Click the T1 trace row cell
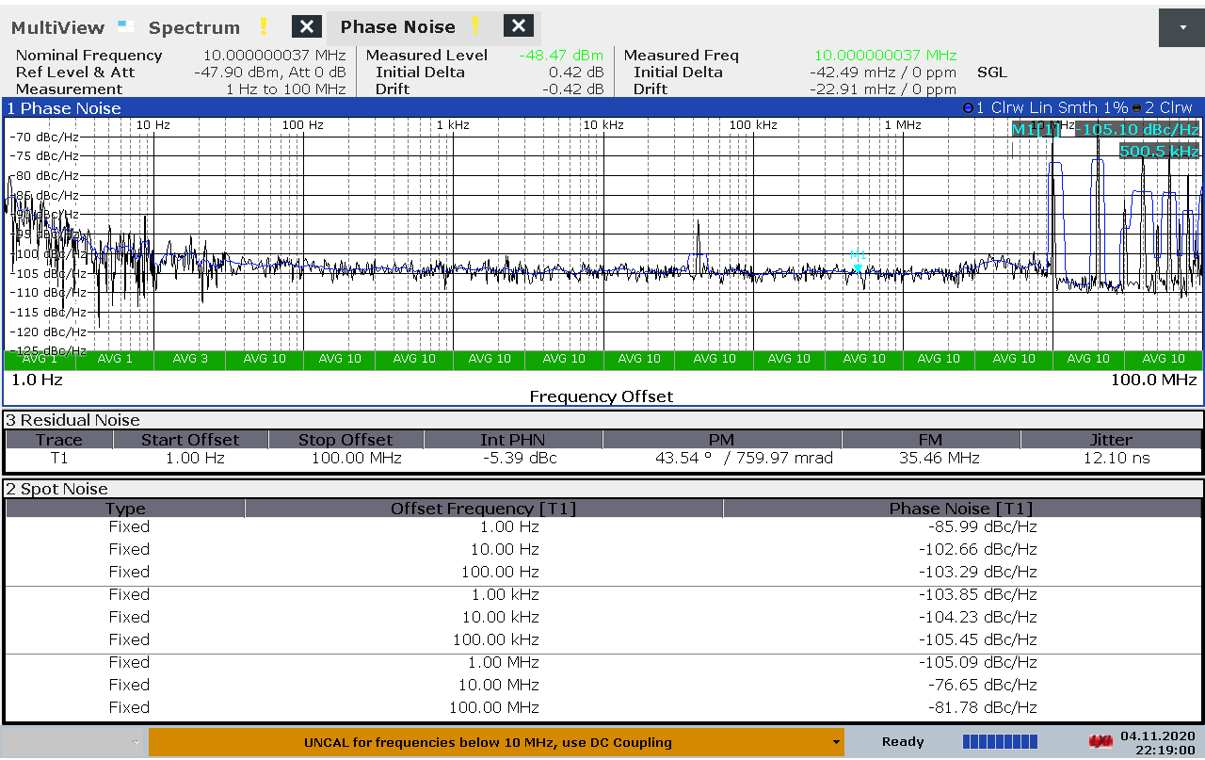This screenshot has width=1205, height=760. tap(59, 459)
